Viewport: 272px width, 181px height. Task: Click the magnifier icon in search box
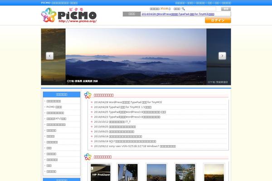click(183, 9)
